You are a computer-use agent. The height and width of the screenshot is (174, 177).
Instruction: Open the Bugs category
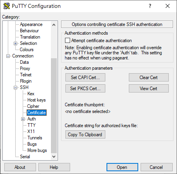point(32,144)
